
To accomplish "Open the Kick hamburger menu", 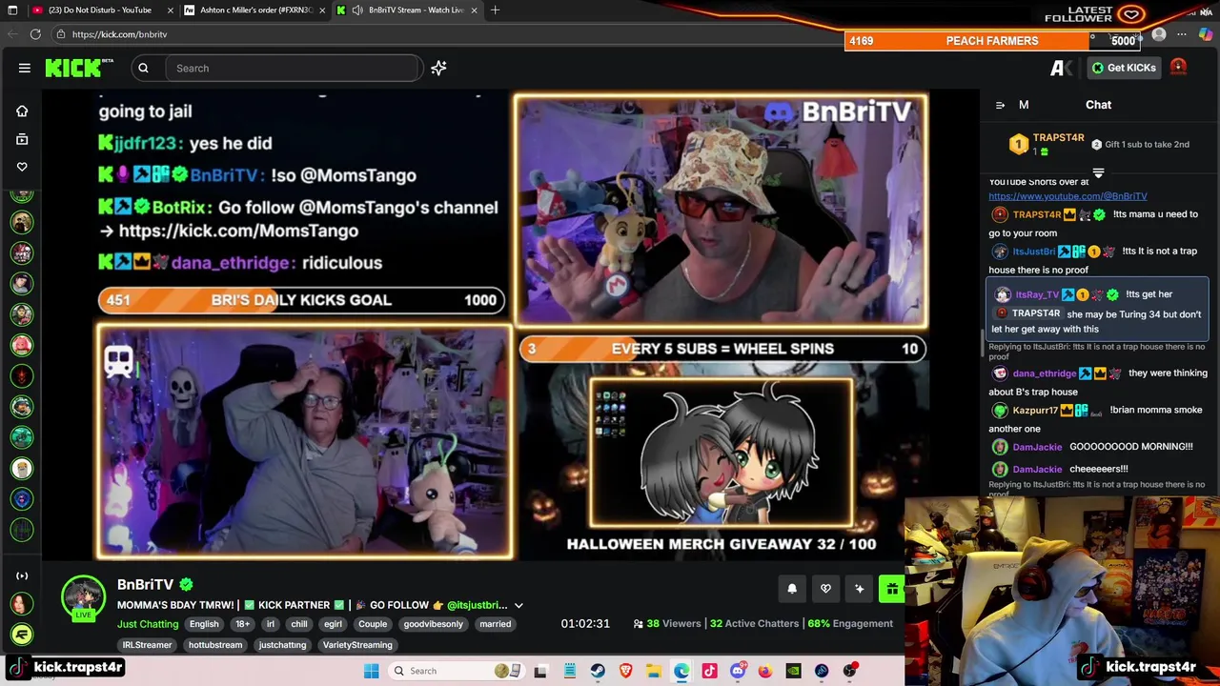I will click(25, 68).
